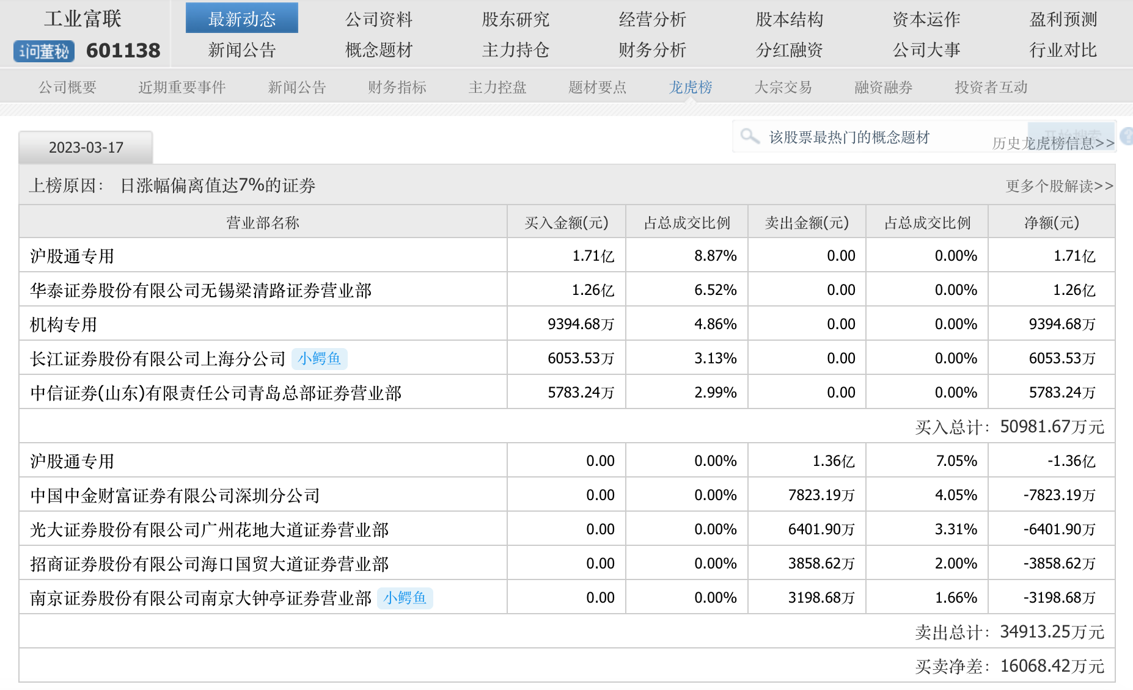Switch to the 龙虎榜 sub-tab
This screenshot has height=690, width=1133.
point(691,87)
